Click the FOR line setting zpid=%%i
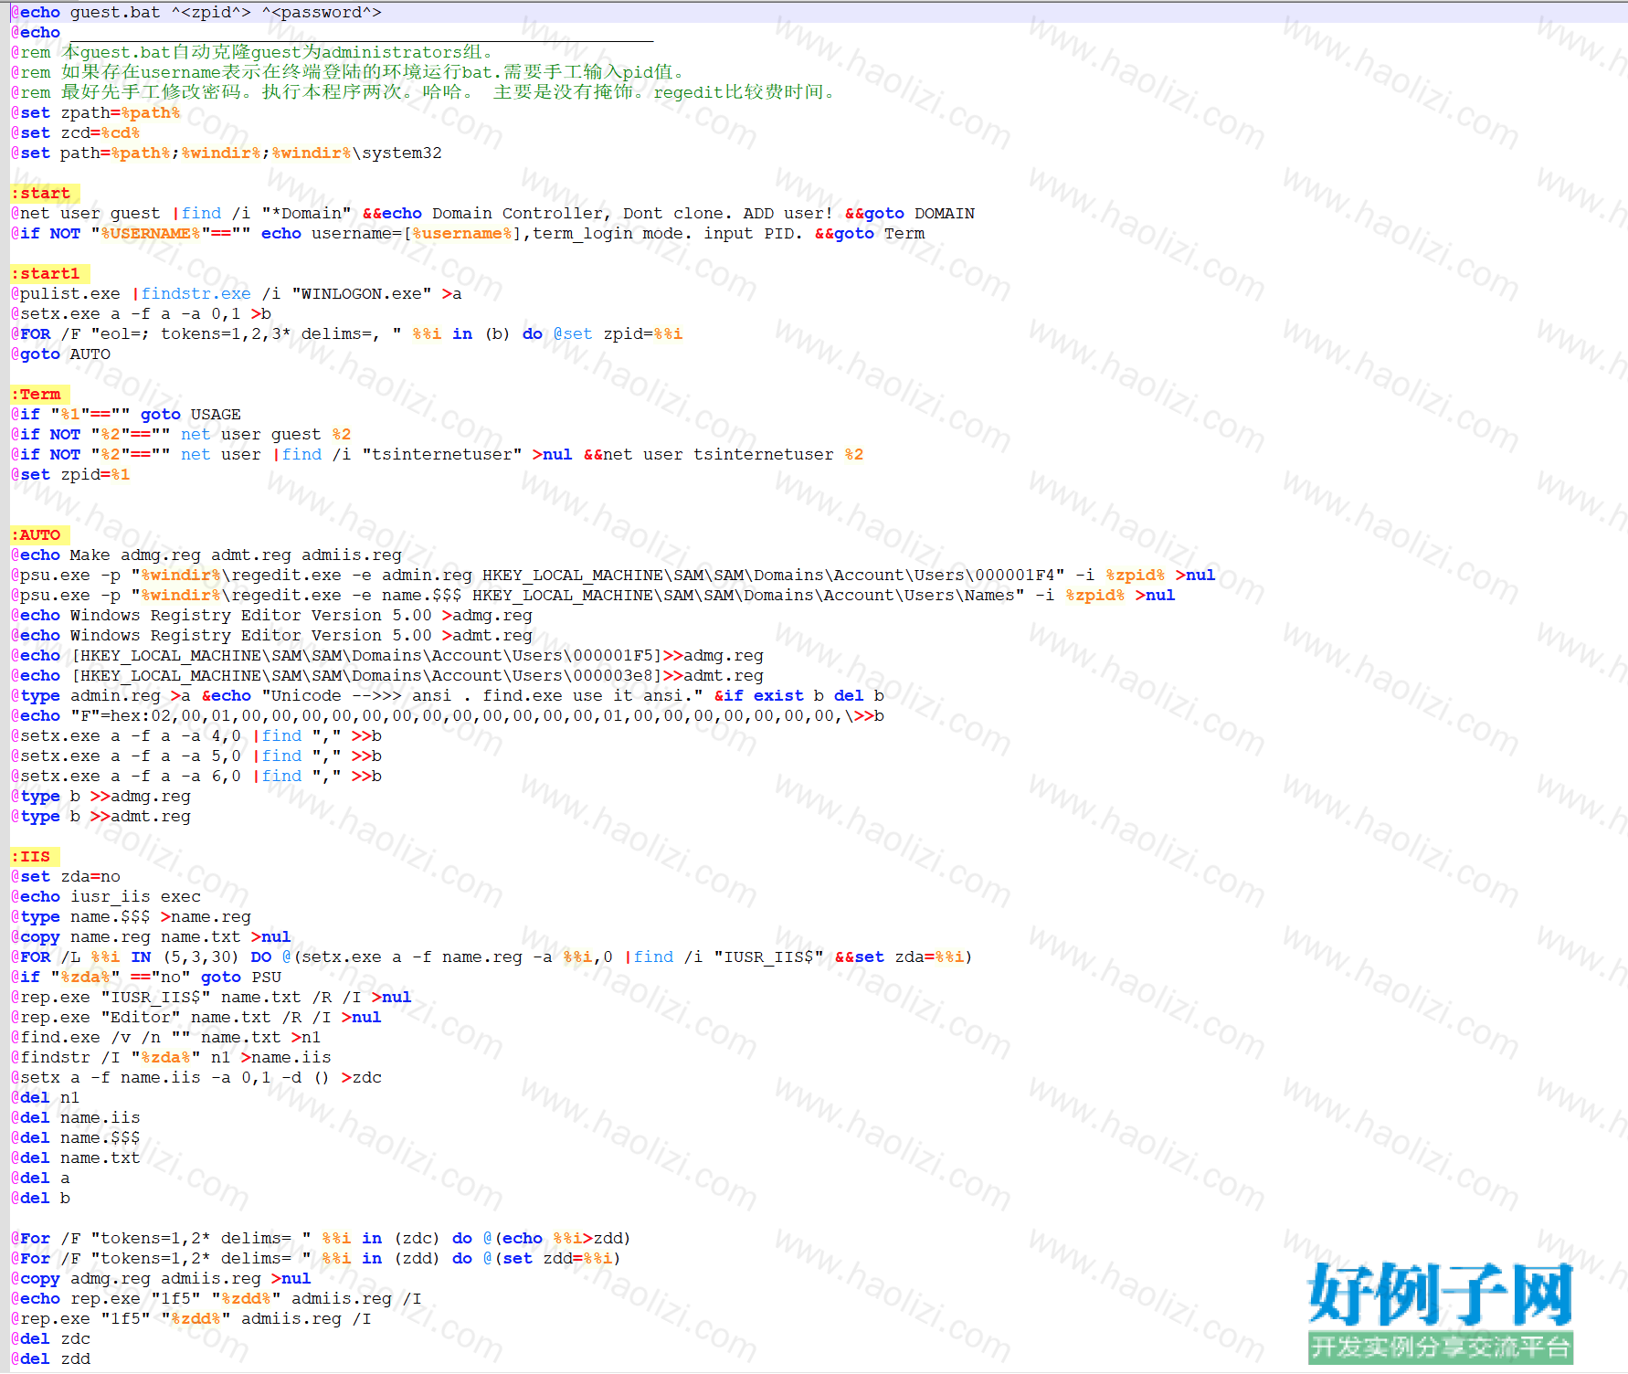Screen dimensions: 1628x1374 (347, 333)
